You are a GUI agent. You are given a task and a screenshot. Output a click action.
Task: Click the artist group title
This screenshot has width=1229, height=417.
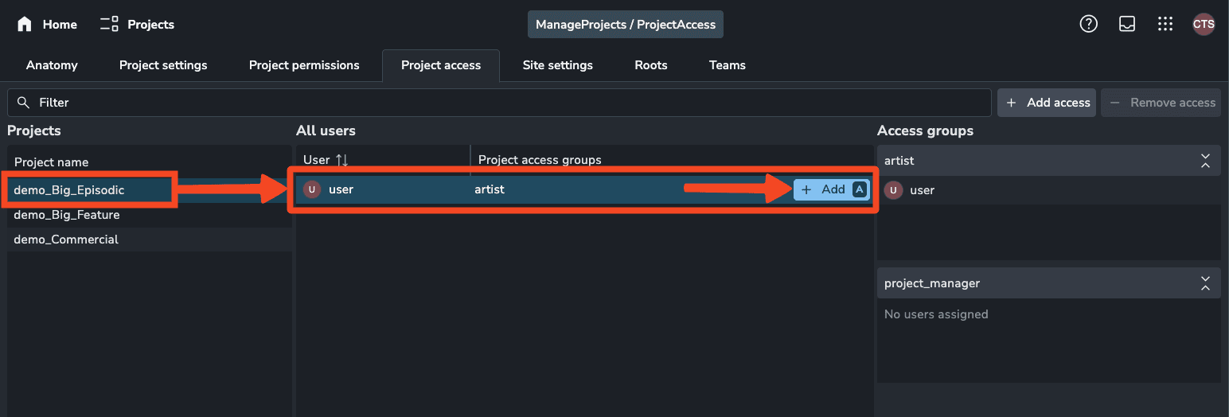[899, 161]
